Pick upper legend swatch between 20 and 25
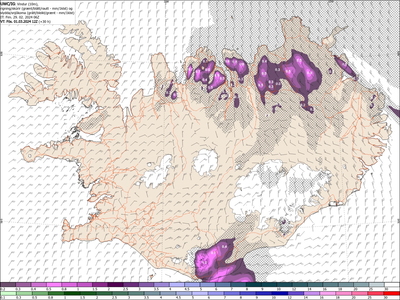 tap(361, 285)
